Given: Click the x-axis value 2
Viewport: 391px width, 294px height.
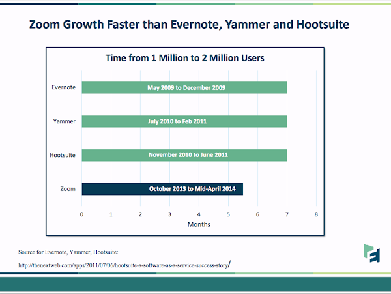Looking at the screenshot, I should tap(140, 214).
